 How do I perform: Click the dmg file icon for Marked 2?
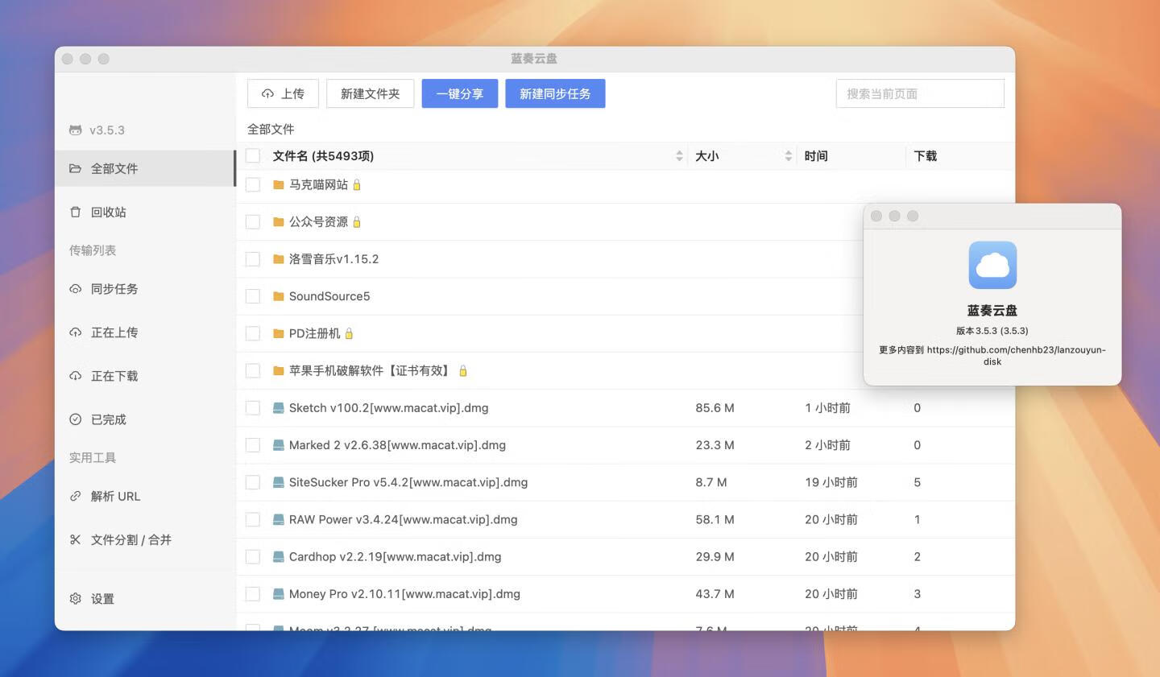coord(278,445)
